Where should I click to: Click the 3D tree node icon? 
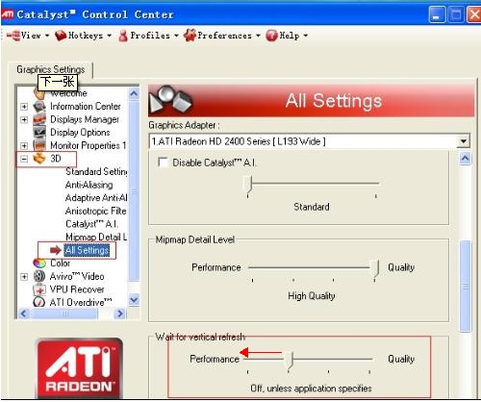[39, 159]
